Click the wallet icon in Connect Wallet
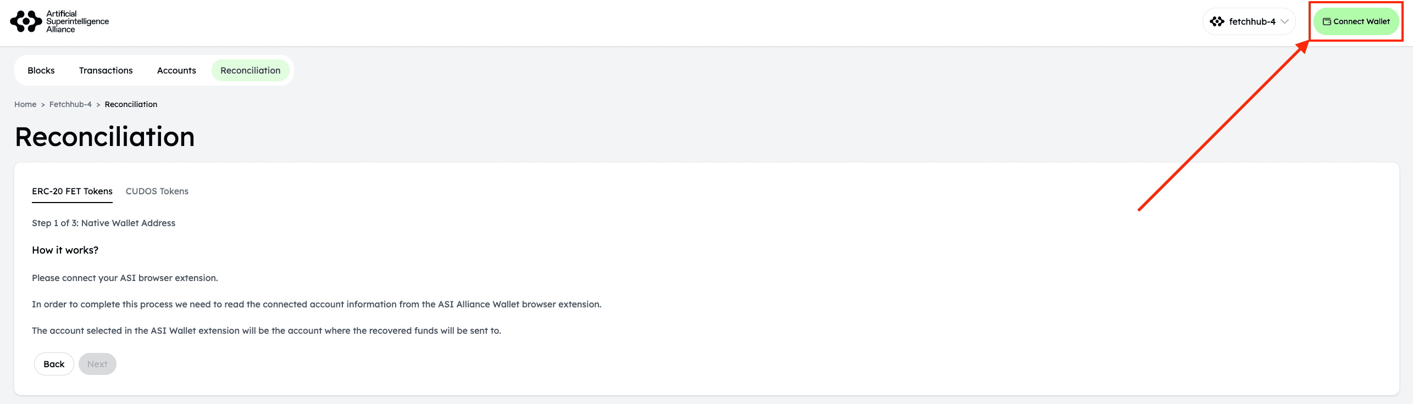1413x404 pixels. tap(1327, 22)
